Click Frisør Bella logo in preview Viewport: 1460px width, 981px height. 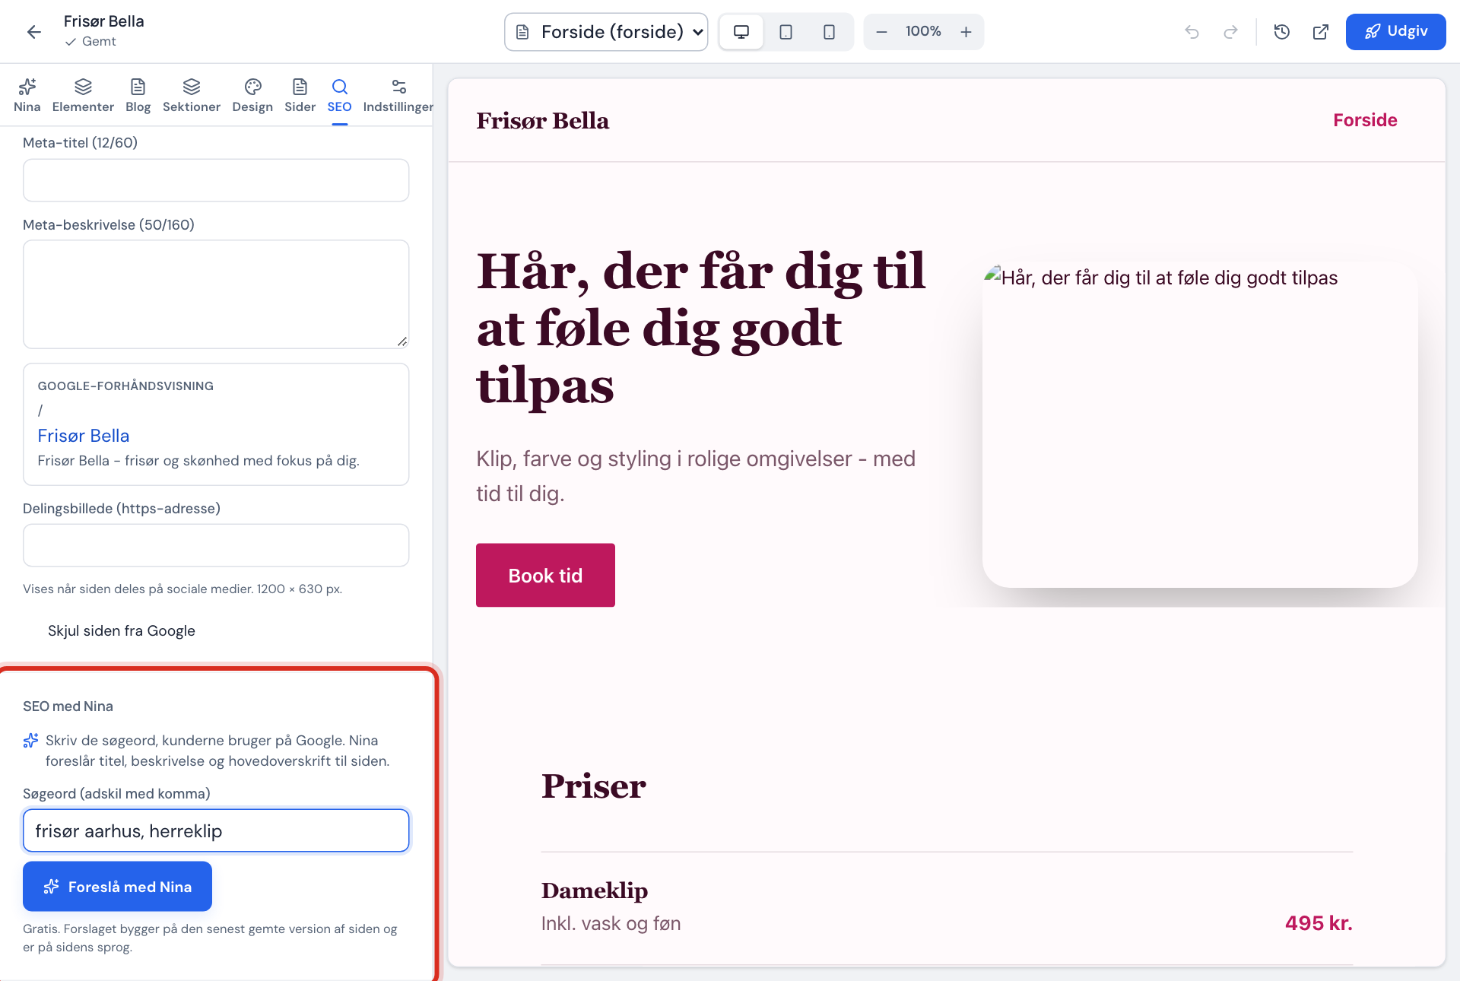[x=542, y=121]
